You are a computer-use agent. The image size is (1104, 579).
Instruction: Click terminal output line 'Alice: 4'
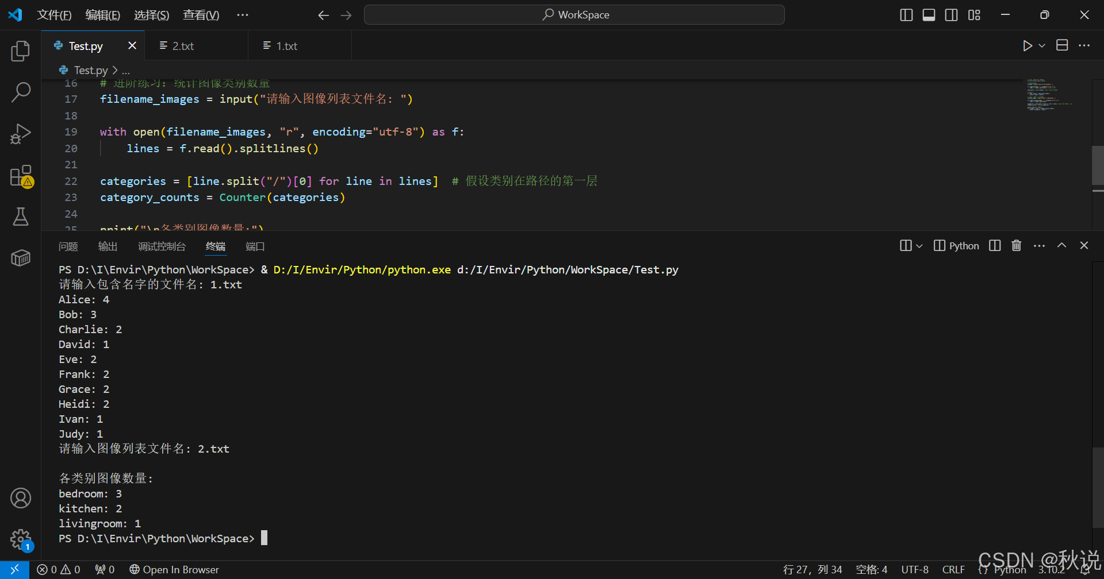[84, 300]
